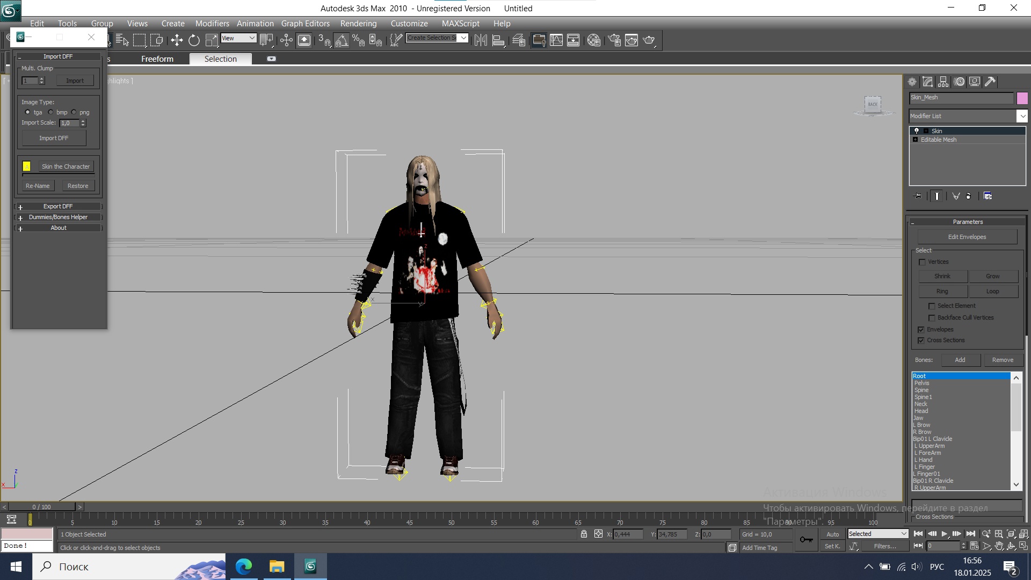Uncheck the Envelopes checkbox

pyautogui.click(x=921, y=329)
